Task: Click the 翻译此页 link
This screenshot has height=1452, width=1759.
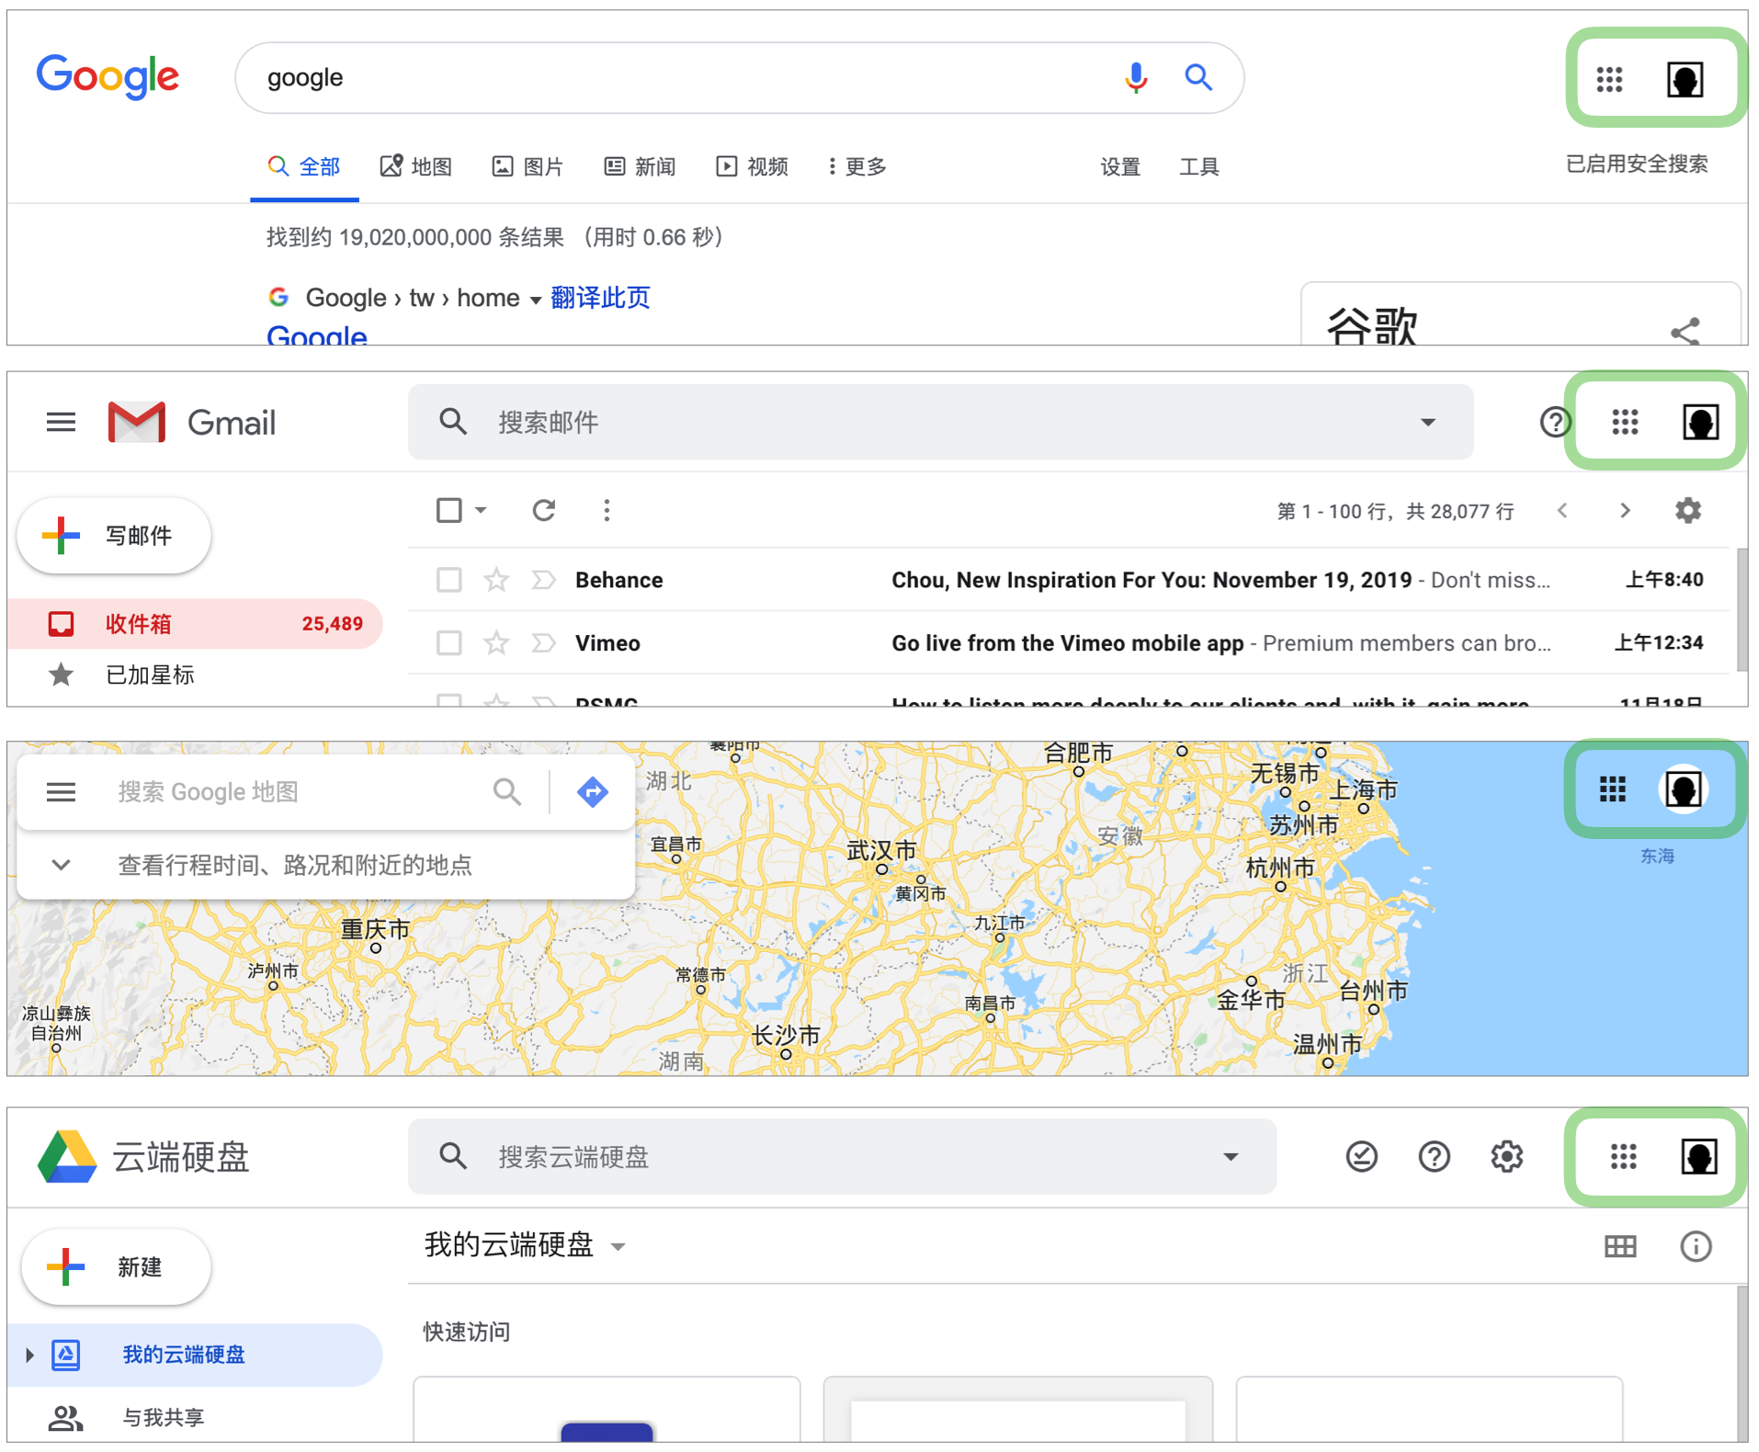Action: [600, 298]
